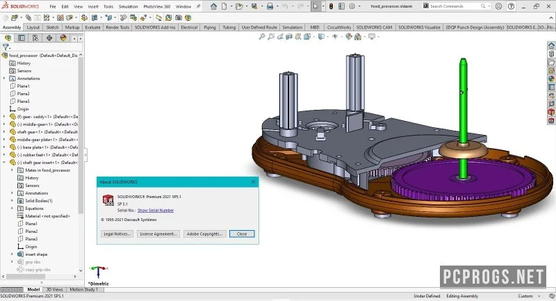Open the Search Commands dropdown arrow
The height and width of the screenshot is (301, 556).
pyautogui.click(x=489, y=6)
